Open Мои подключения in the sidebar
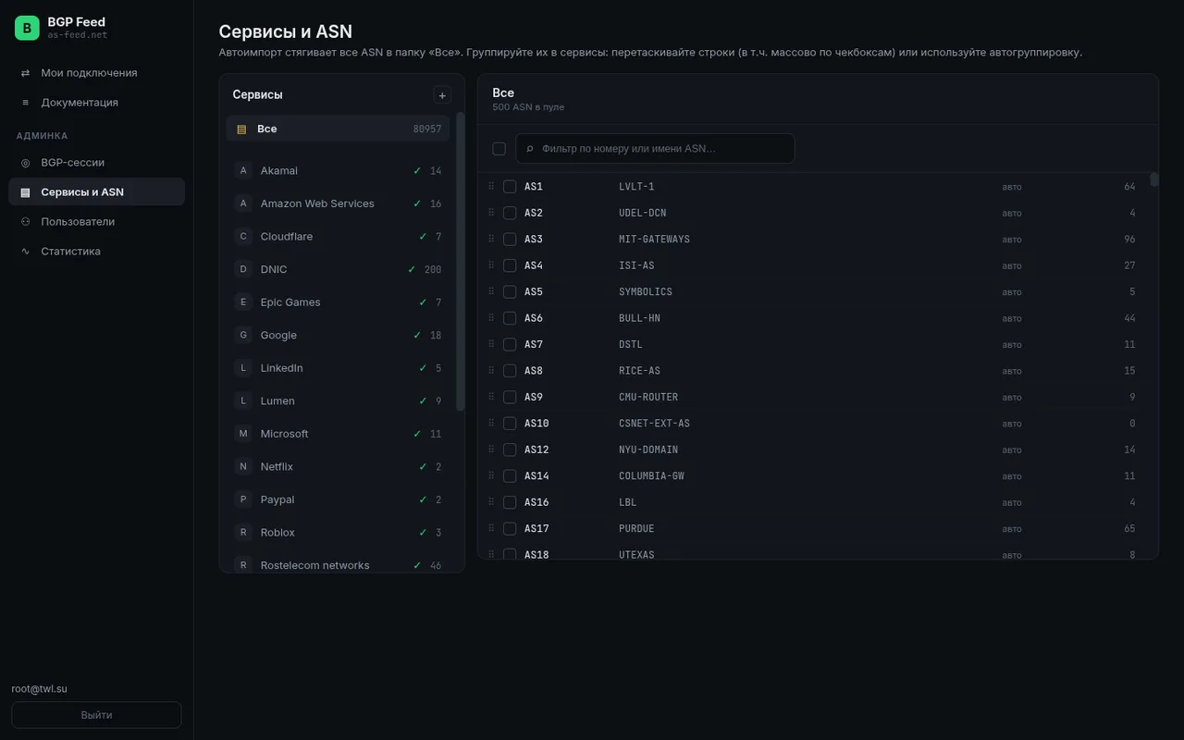 (96, 73)
